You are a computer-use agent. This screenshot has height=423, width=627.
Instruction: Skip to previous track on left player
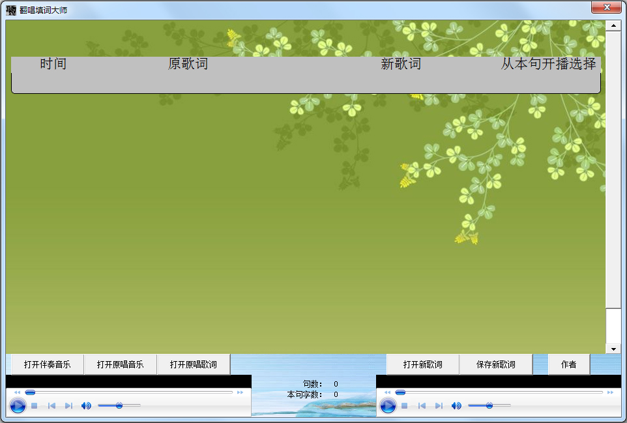51,405
